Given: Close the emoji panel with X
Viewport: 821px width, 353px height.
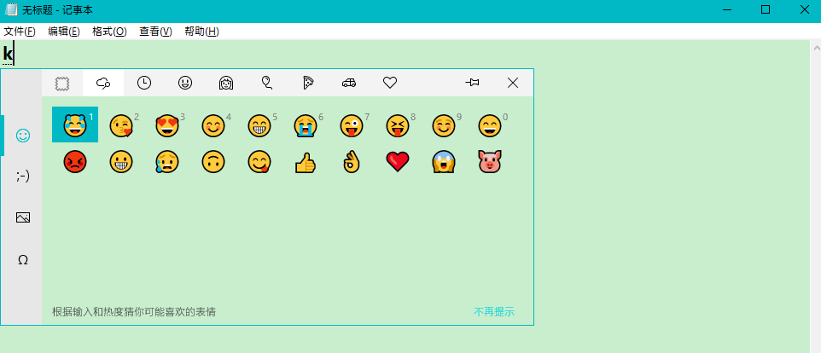Looking at the screenshot, I should pyautogui.click(x=513, y=83).
